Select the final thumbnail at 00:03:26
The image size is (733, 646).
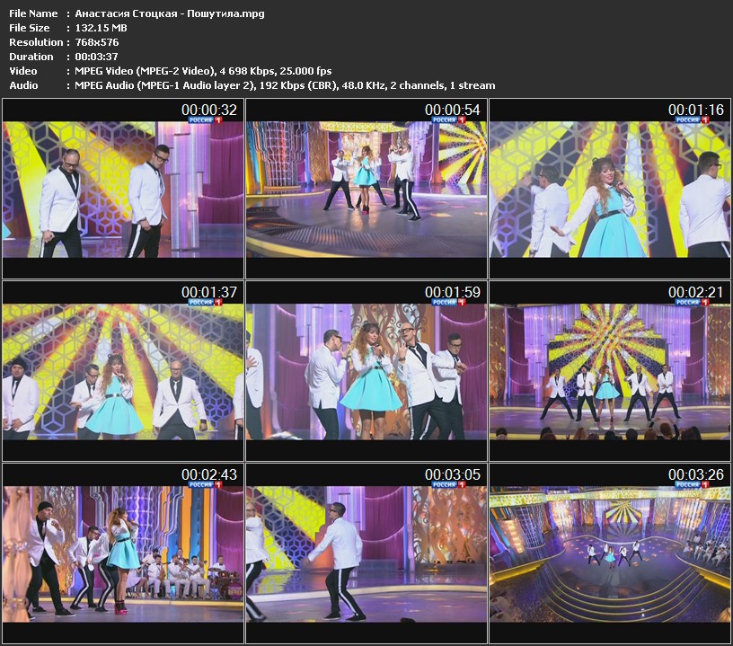pyautogui.click(x=610, y=553)
